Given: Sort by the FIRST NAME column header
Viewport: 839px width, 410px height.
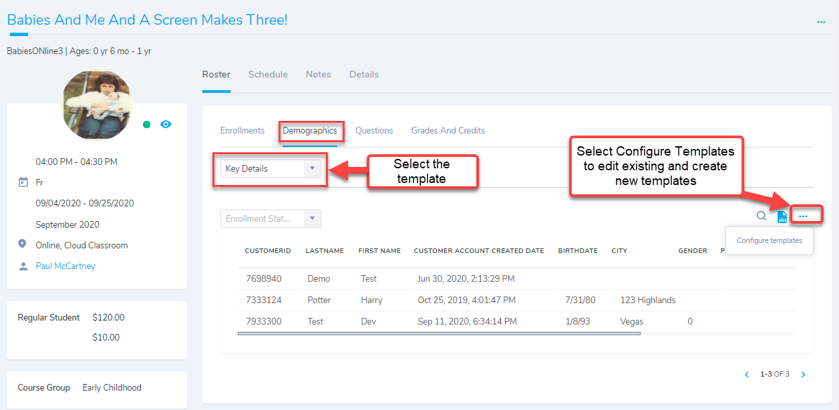Looking at the screenshot, I should pyautogui.click(x=379, y=251).
